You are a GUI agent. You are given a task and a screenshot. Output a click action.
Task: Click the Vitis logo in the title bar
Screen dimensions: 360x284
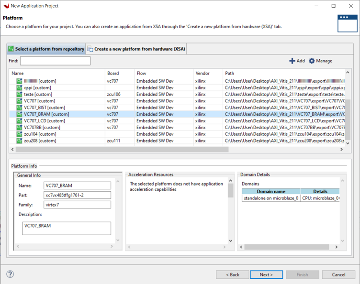pyautogui.click(x=6, y=6)
